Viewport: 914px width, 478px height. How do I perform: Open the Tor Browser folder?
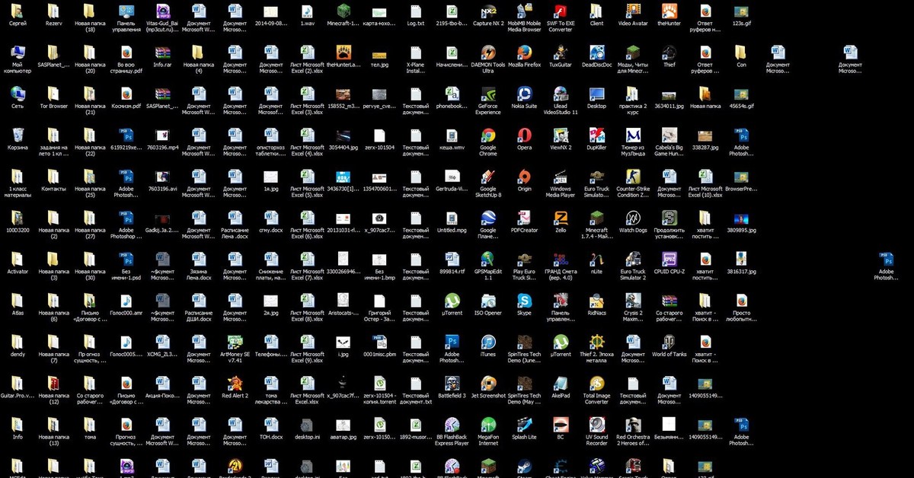click(53, 94)
